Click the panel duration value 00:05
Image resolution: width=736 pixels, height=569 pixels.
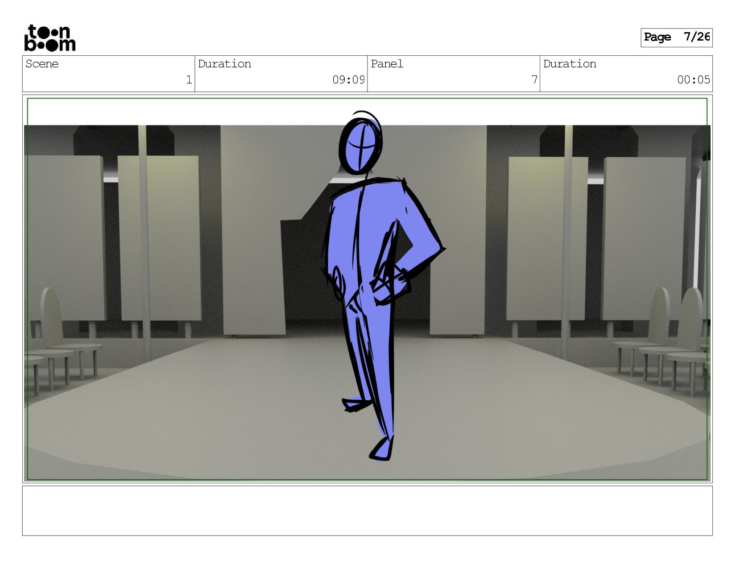click(693, 80)
